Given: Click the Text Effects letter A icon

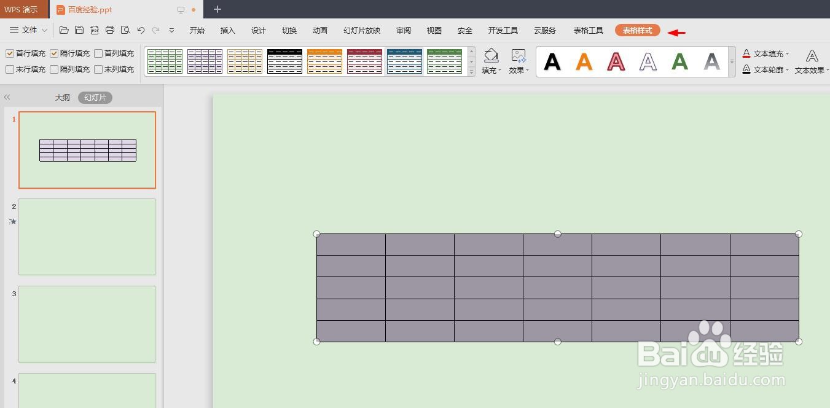Looking at the screenshot, I should 812,56.
